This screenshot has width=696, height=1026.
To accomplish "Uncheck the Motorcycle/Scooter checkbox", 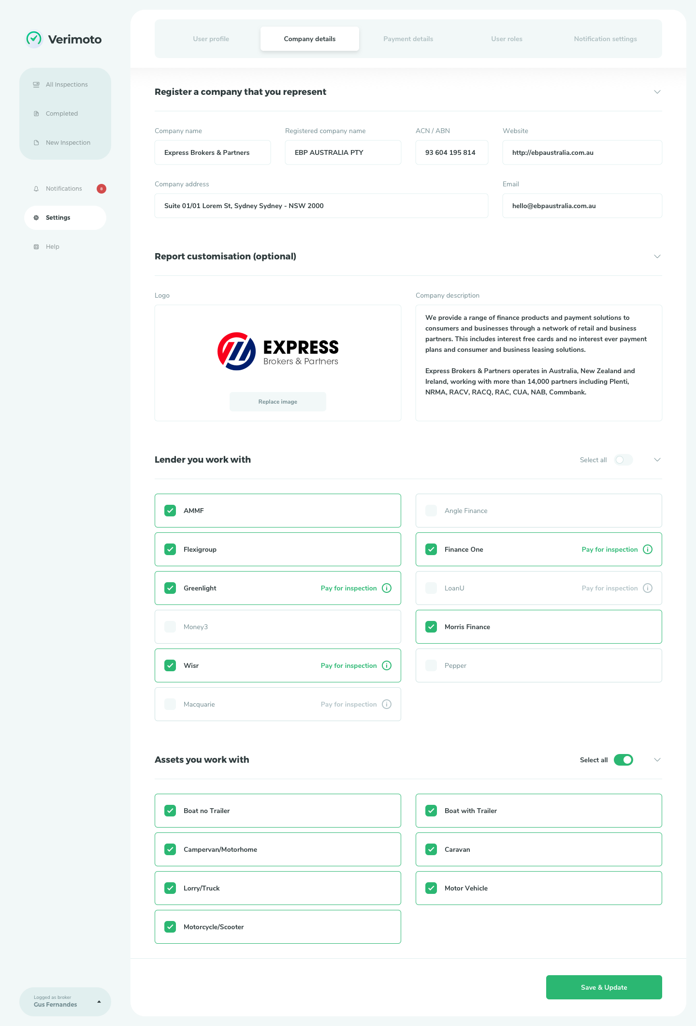I will click(170, 927).
